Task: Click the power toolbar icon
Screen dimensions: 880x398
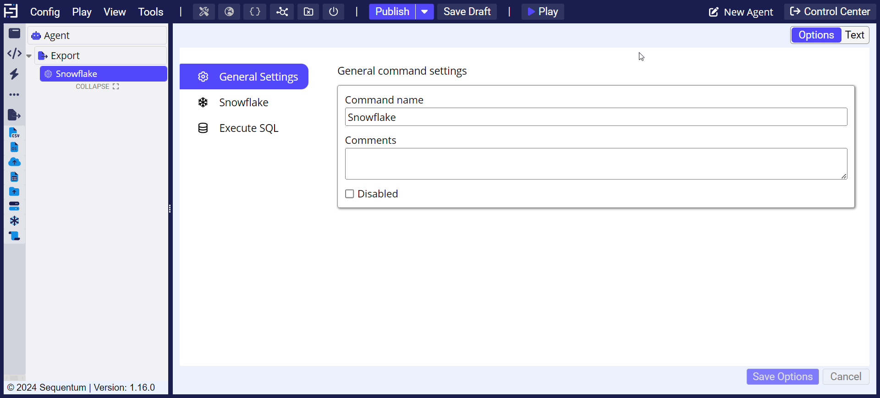Action: [334, 12]
